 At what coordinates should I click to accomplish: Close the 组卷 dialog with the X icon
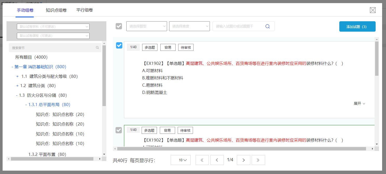pyautogui.click(x=373, y=10)
